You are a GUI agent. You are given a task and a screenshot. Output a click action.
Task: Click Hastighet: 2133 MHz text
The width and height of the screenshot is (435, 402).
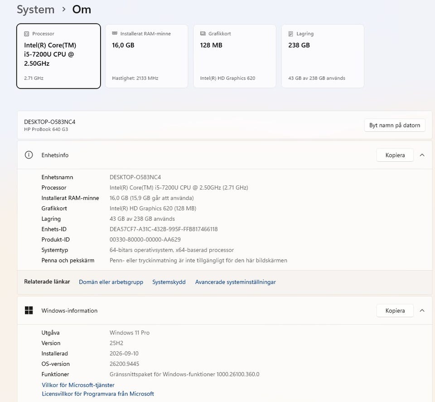click(x=135, y=78)
